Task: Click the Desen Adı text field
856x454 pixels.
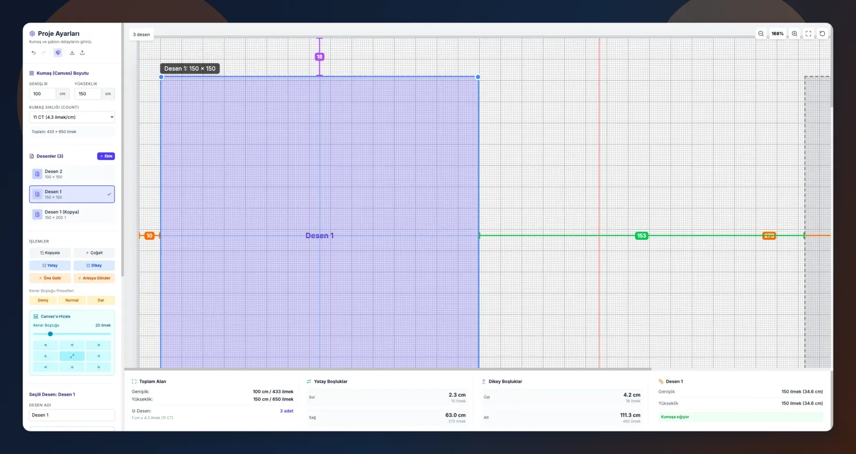Action: click(x=72, y=415)
